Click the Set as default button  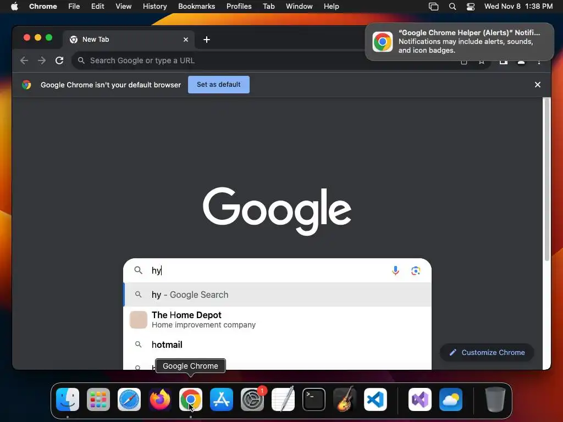pyautogui.click(x=219, y=85)
